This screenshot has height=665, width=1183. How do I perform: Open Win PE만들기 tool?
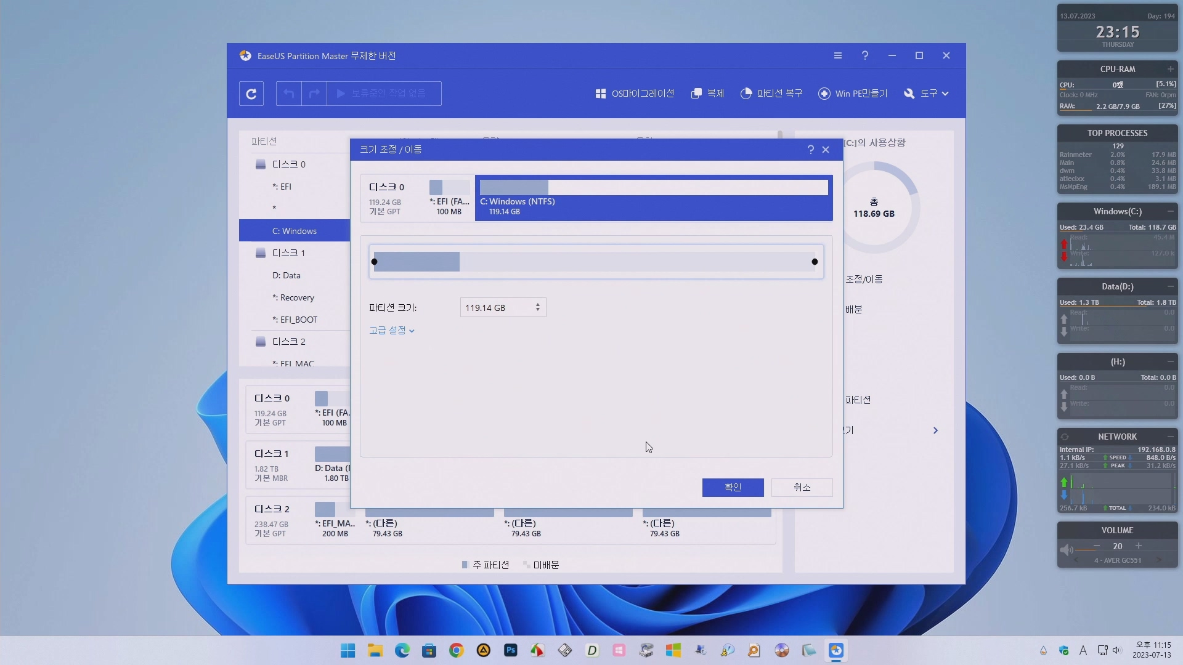(853, 94)
